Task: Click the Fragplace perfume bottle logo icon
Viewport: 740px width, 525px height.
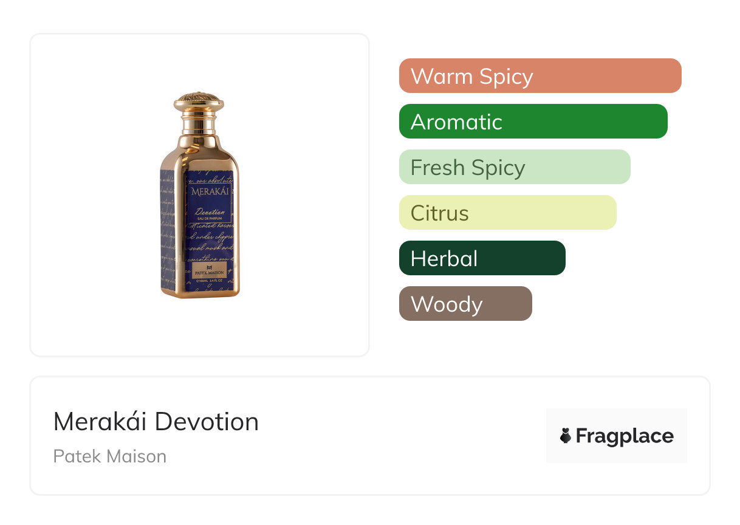Action: [x=566, y=436]
